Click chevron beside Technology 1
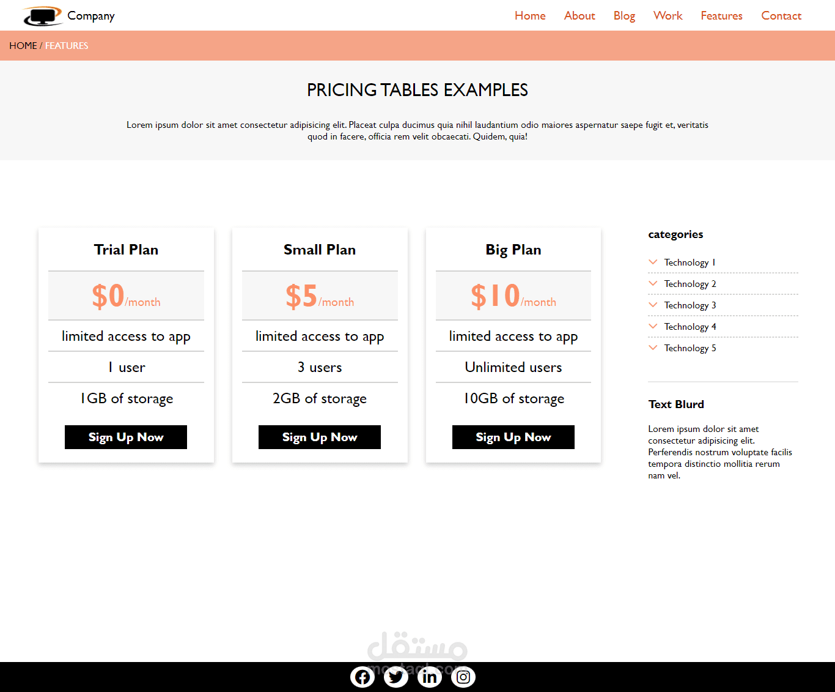Screen dimensions: 835x692 pyautogui.click(x=653, y=262)
